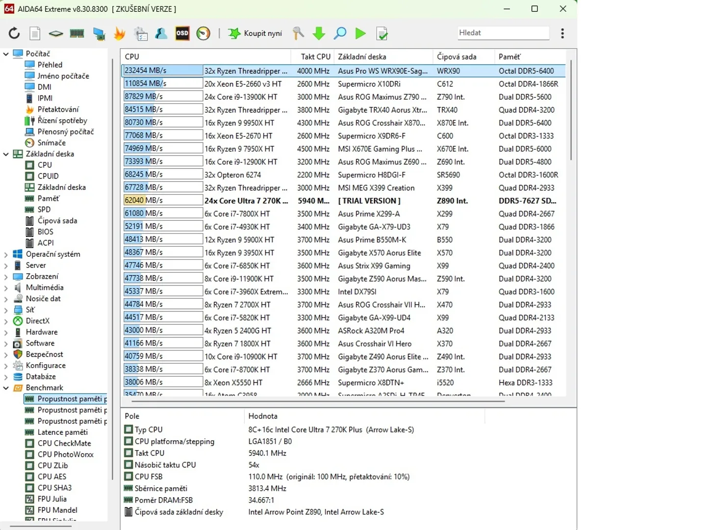Open the memory module toolbar icon
Screen dimensions: 712x530
[x=77, y=33]
